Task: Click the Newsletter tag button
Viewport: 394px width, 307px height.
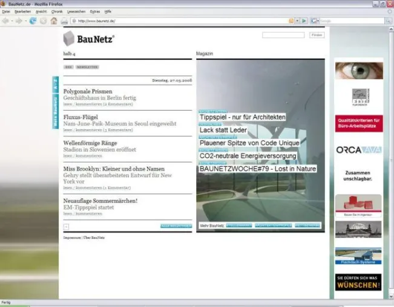Action: 87,67
